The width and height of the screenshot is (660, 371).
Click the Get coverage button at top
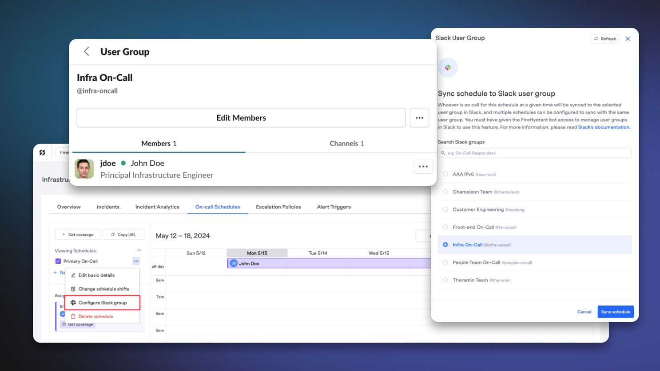pyautogui.click(x=78, y=234)
